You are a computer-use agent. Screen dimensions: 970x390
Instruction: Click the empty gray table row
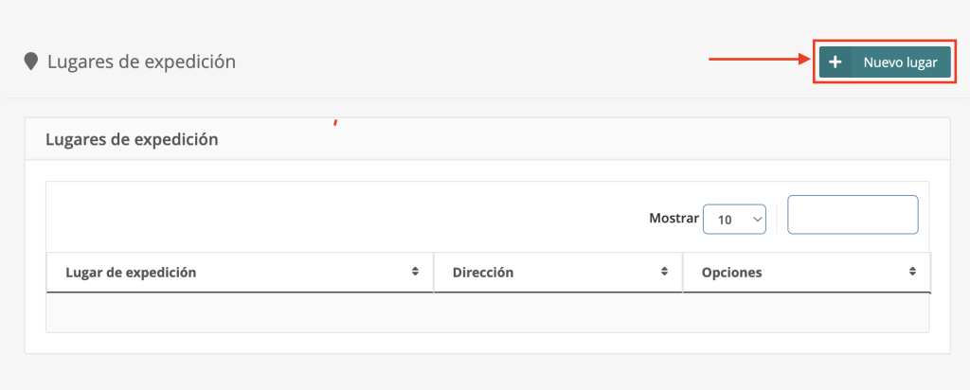(487, 312)
